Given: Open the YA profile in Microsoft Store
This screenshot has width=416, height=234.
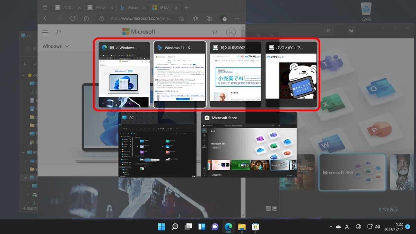Looking at the screenshot, I should tap(351, 31).
